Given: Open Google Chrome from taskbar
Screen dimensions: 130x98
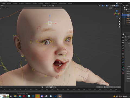Looking at the screenshot, I should coord(20,96).
